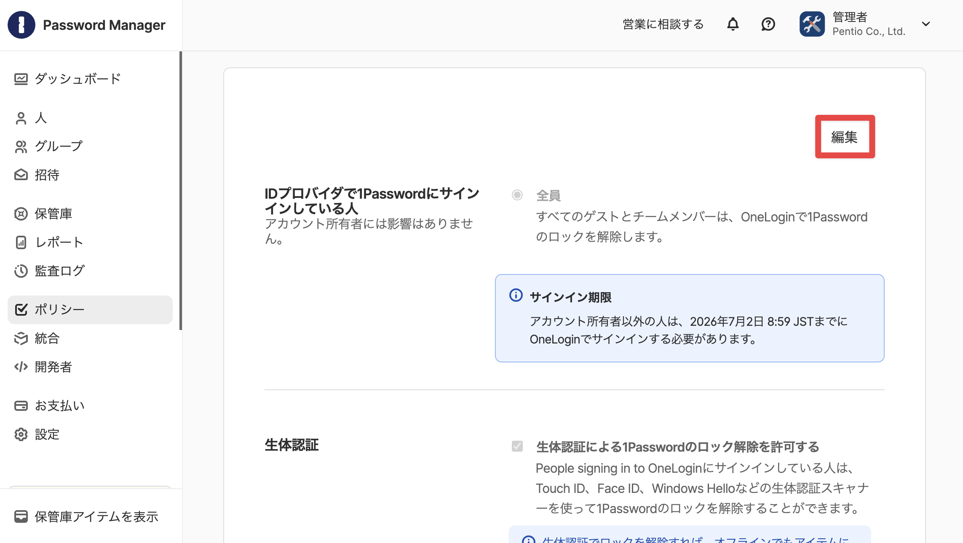The image size is (963, 543).
Task: Open the help question mark icon
Action: tap(768, 24)
